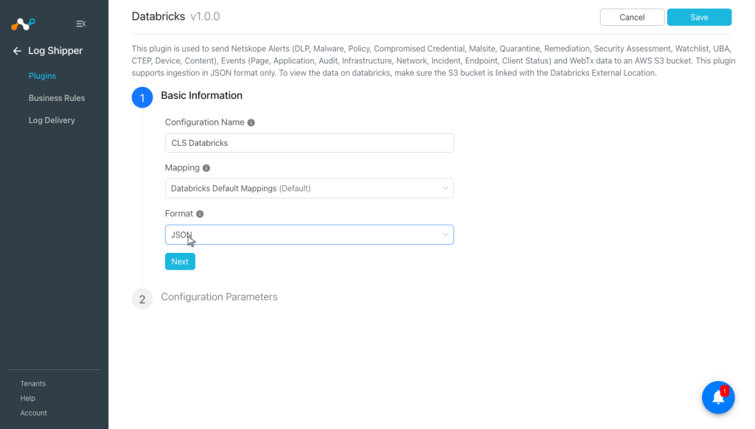Collapse the sidebar with the menu icon
Image resolution: width=755 pixels, height=429 pixels.
81,24
